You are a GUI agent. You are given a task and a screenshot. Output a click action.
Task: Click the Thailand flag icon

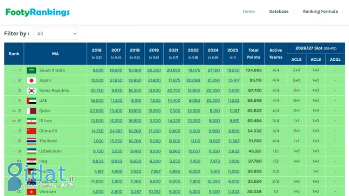coord(32,141)
